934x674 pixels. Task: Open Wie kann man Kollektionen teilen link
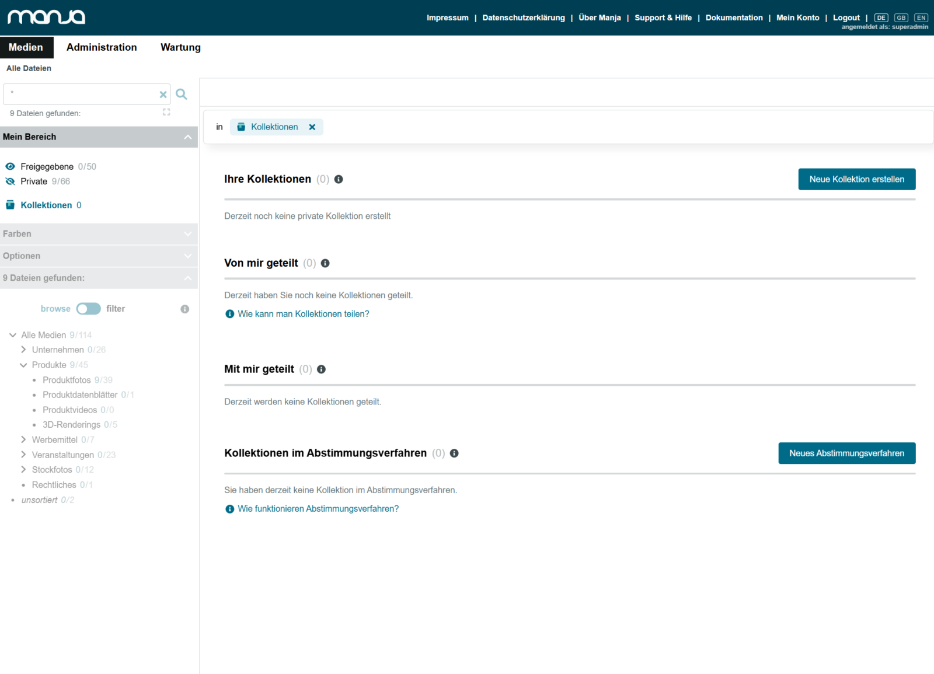(x=303, y=314)
